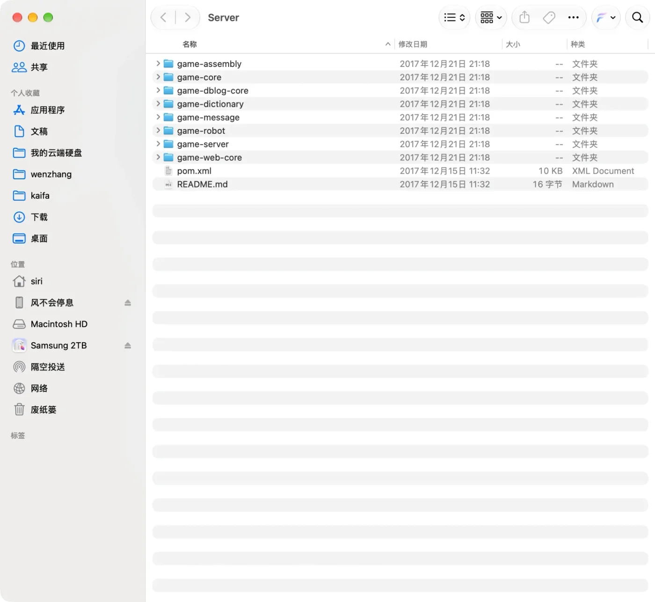Sort by the 种类 column header
655x602 pixels.
pyautogui.click(x=578, y=44)
